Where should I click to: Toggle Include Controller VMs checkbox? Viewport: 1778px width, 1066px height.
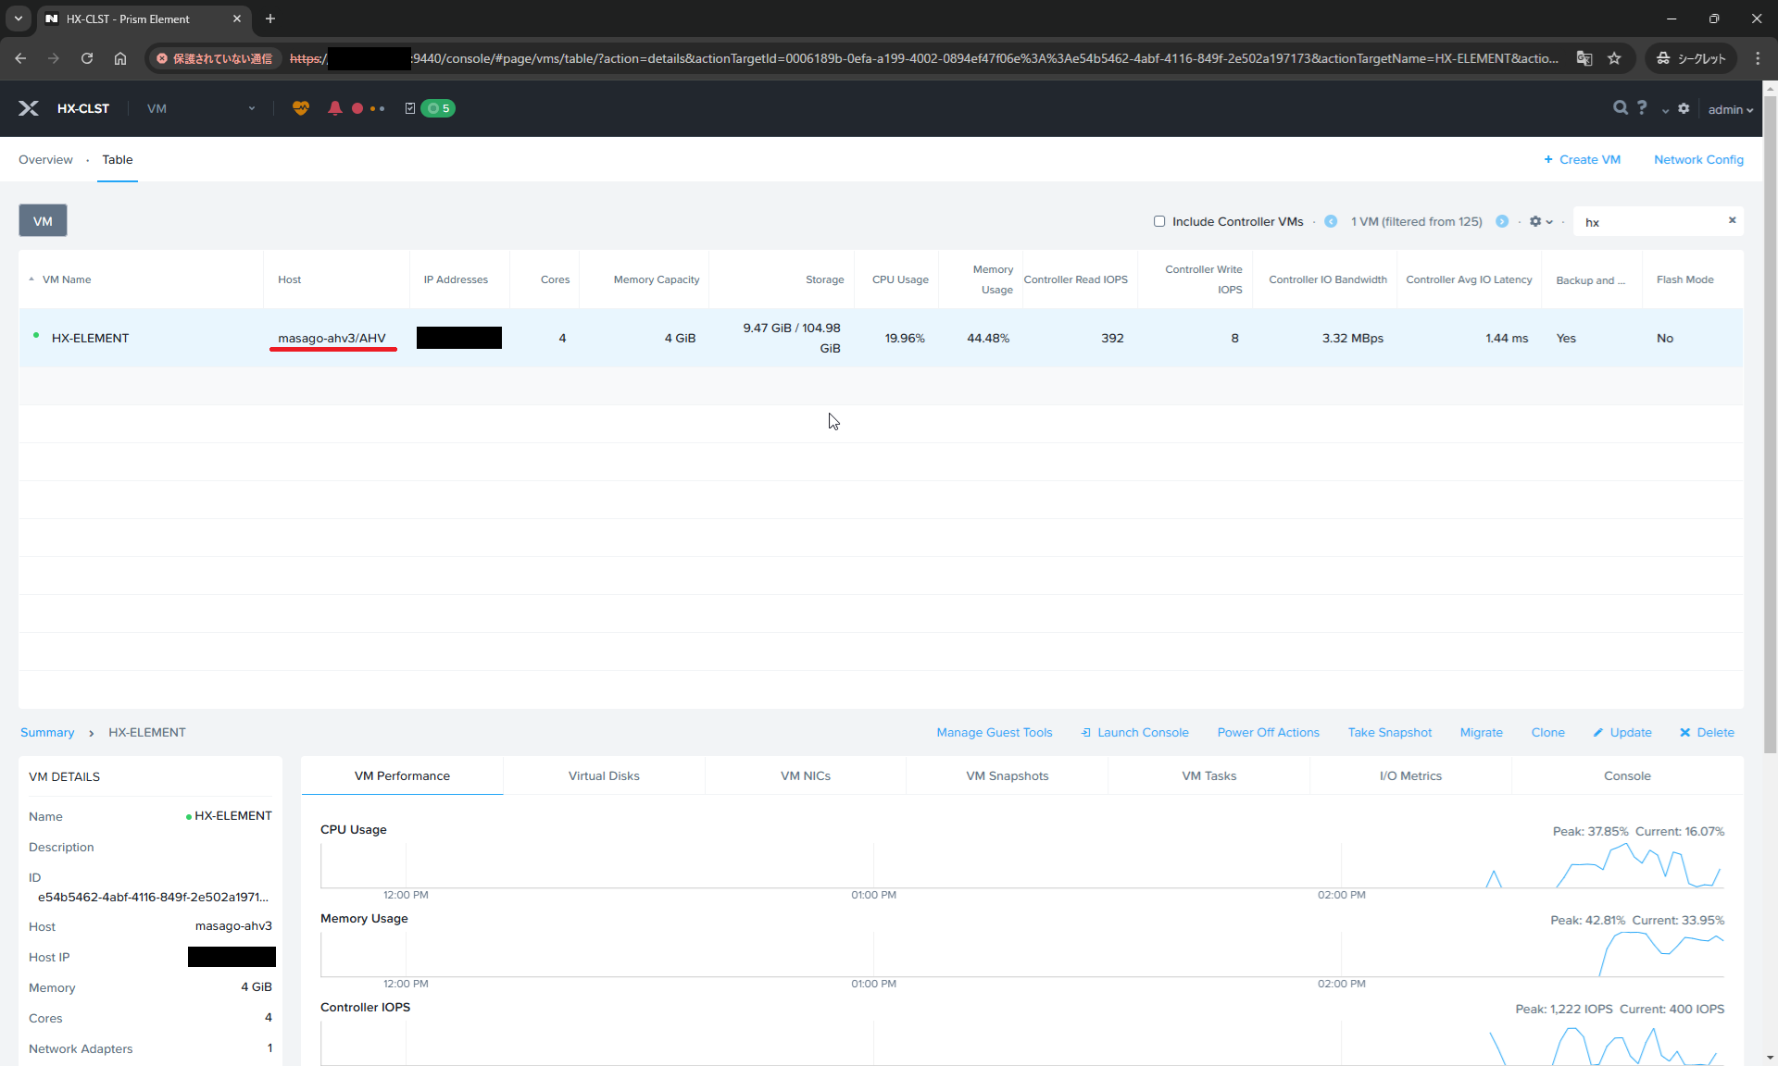tap(1159, 221)
